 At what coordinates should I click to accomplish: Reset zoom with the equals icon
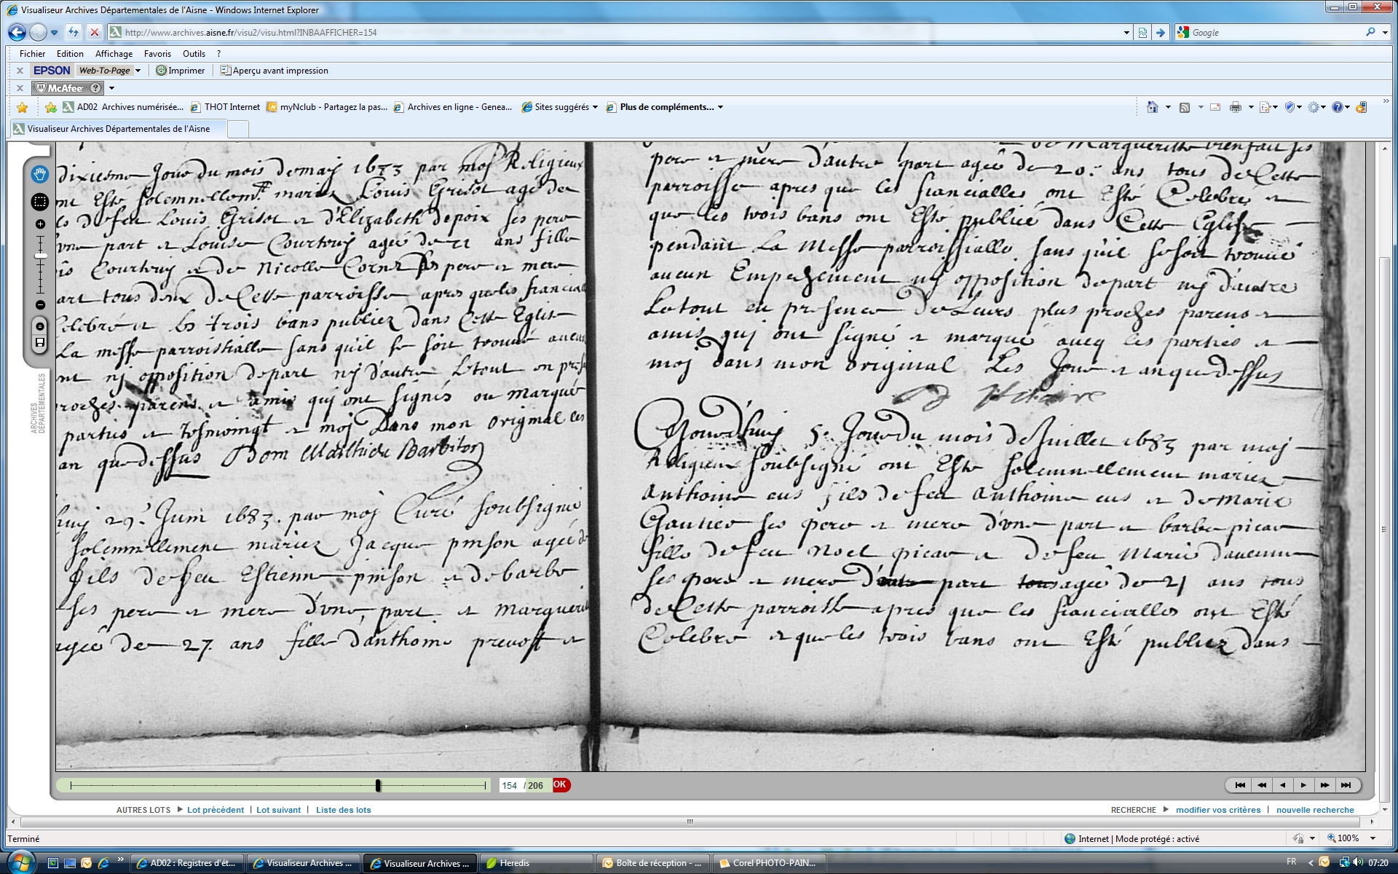click(x=40, y=326)
